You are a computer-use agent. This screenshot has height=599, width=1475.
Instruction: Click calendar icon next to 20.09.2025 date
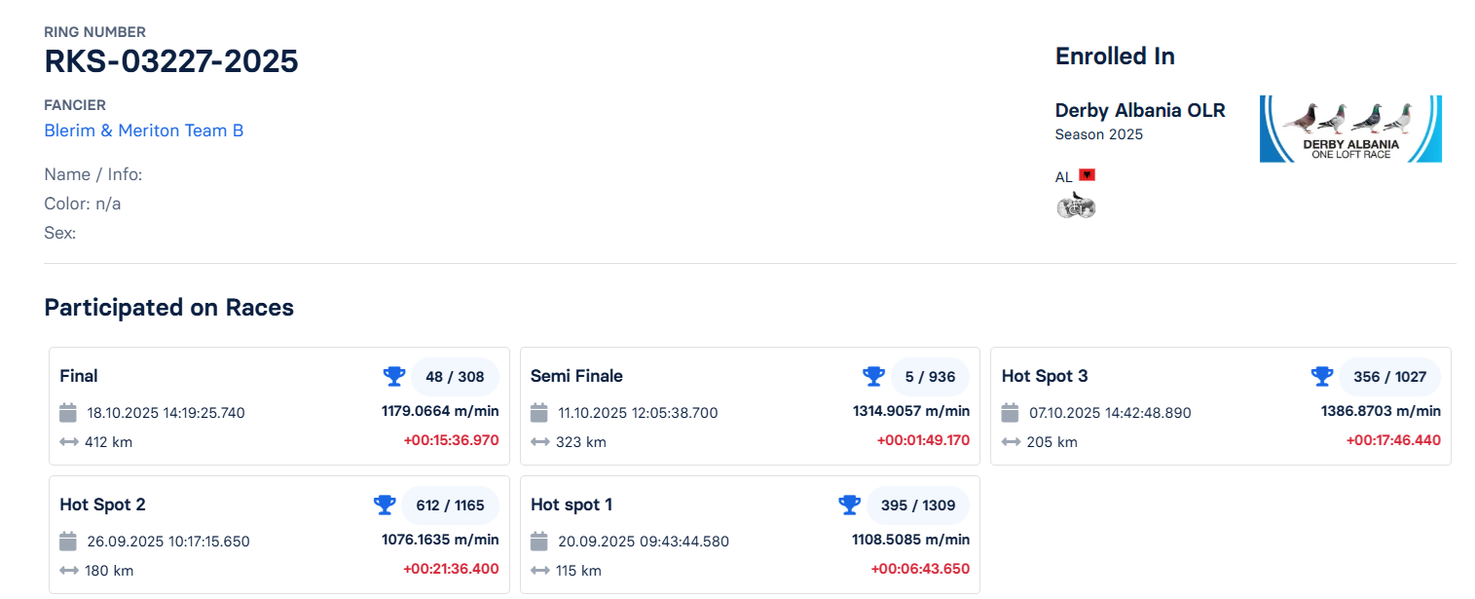539,542
